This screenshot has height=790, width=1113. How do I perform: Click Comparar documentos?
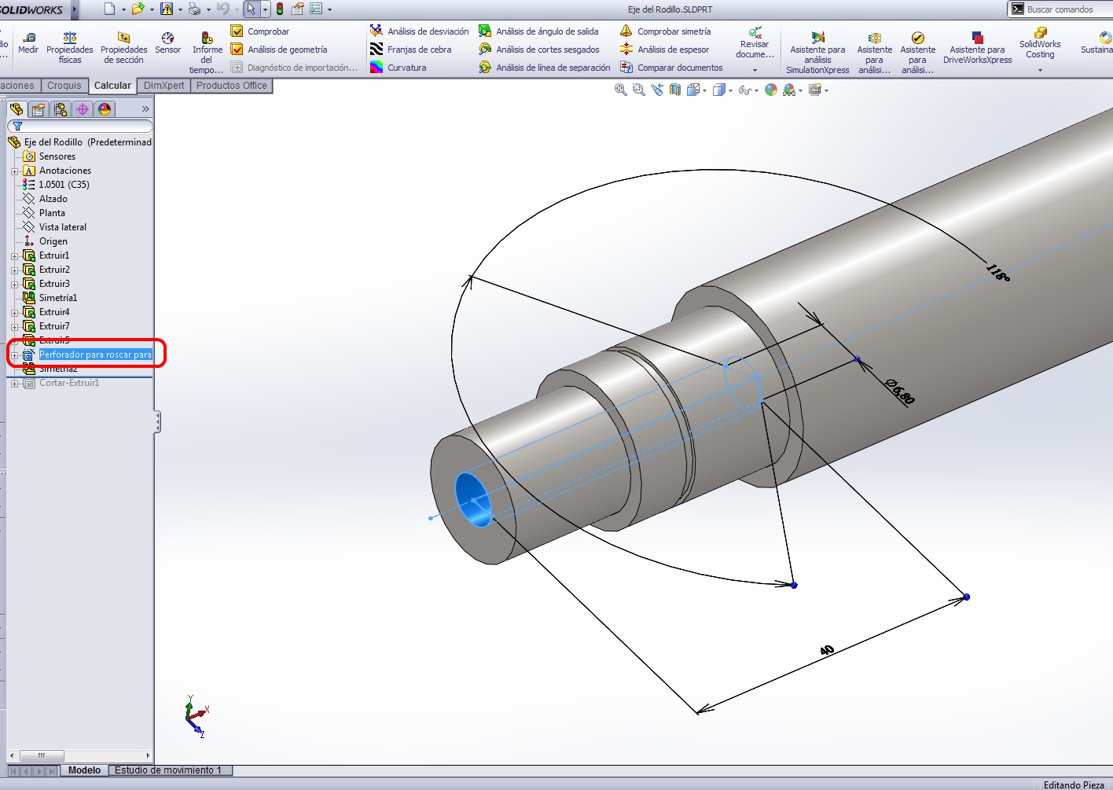coord(671,68)
